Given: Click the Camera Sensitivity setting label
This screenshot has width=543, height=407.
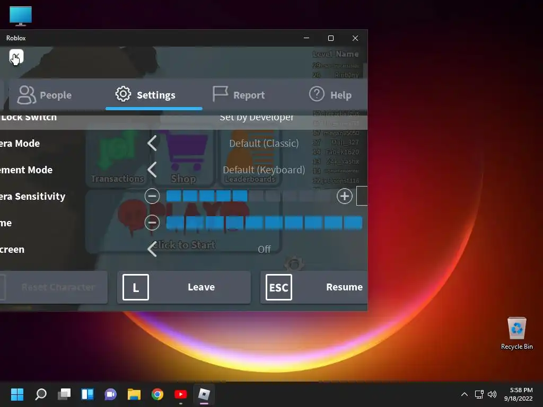Looking at the screenshot, I should point(32,196).
